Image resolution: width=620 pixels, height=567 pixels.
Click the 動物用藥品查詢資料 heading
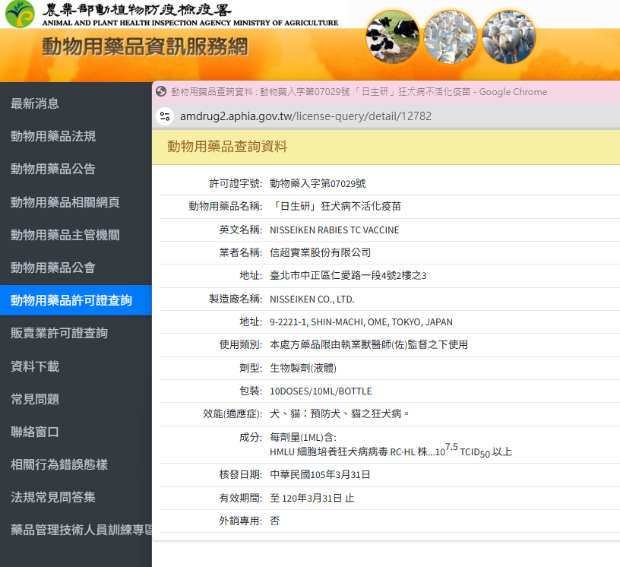pos(227,147)
